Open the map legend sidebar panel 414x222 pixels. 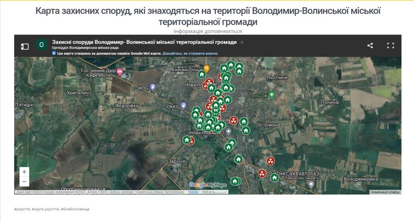[25, 46]
